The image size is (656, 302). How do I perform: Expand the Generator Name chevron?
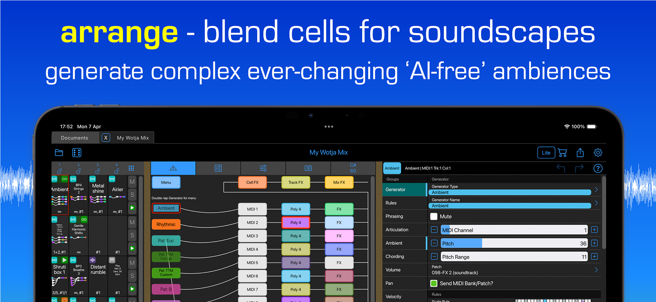pyautogui.click(x=596, y=203)
